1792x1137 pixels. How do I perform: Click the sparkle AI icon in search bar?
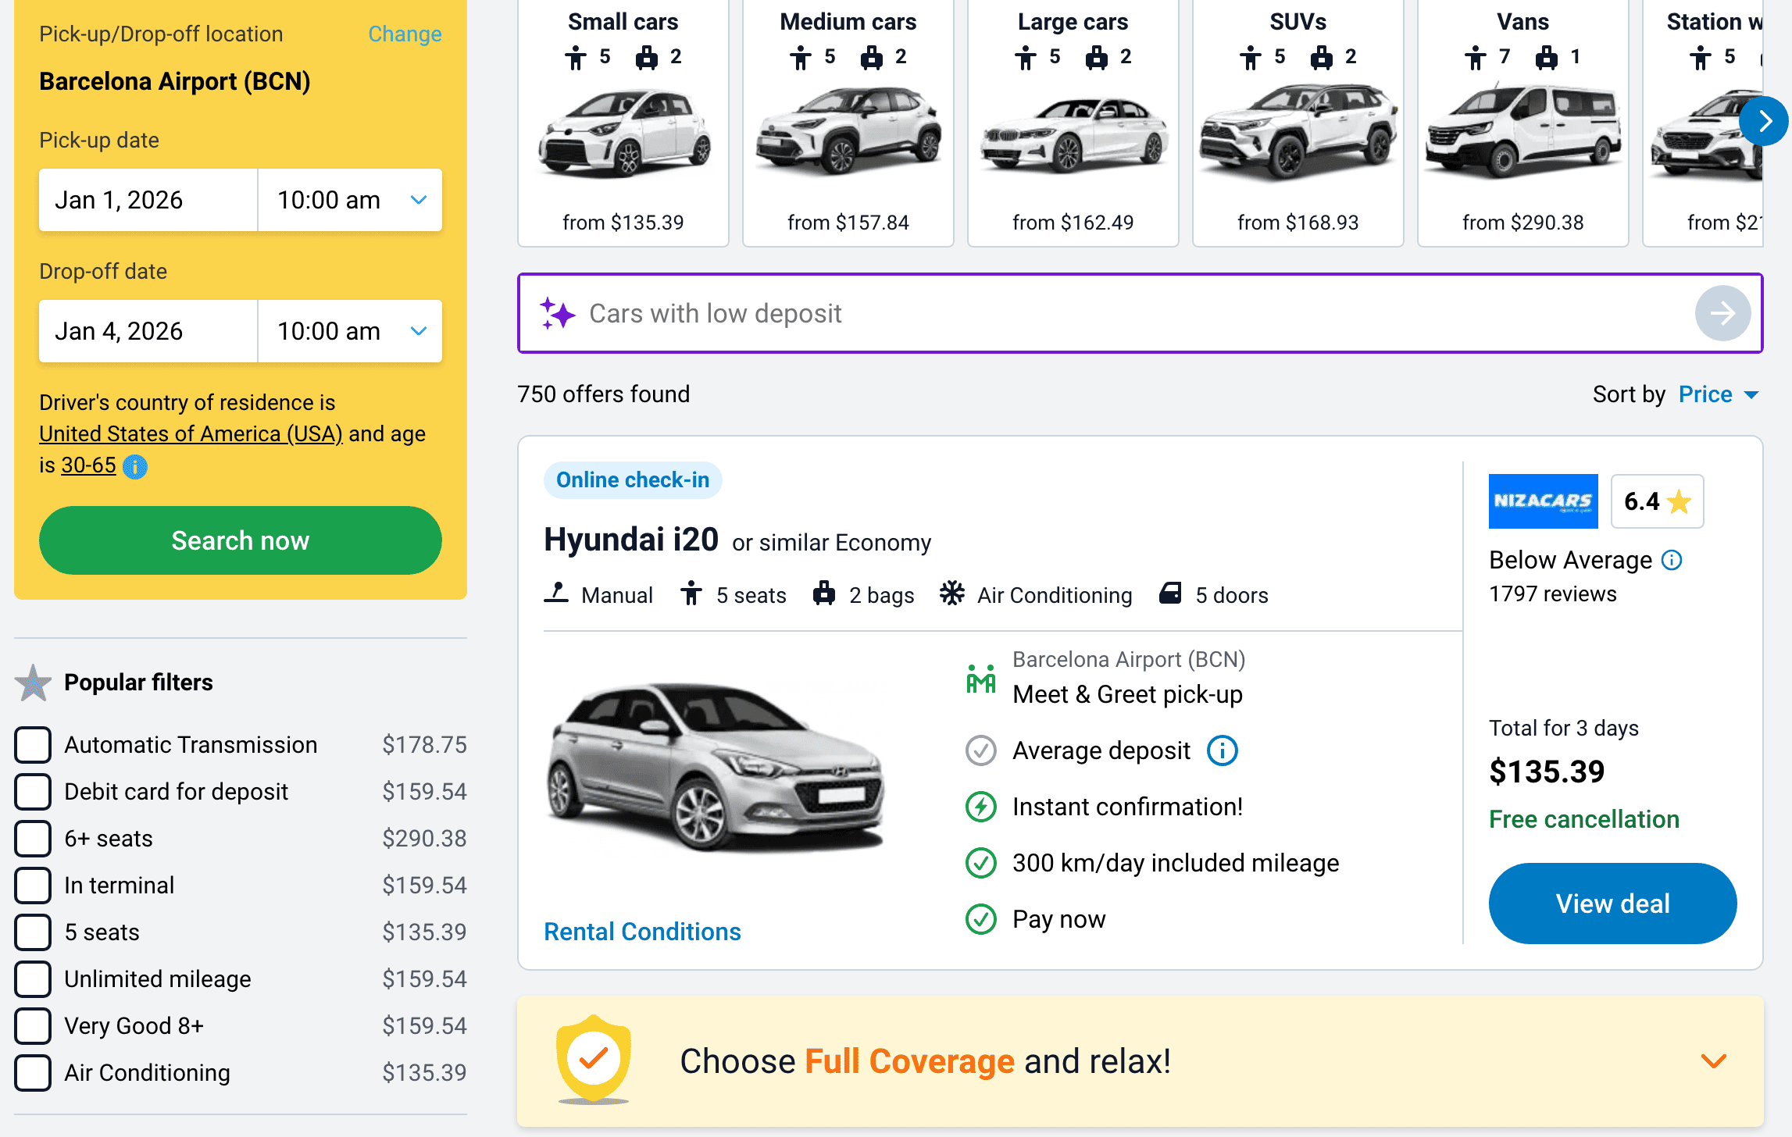[x=558, y=313]
